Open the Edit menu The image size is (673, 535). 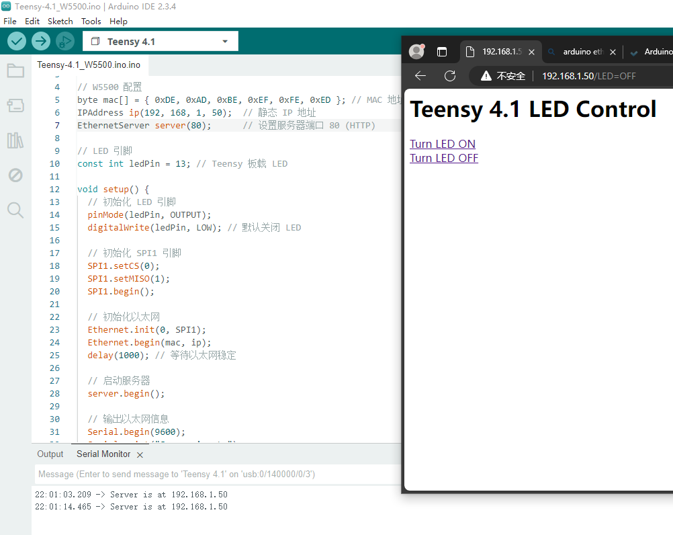click(32, 21)
